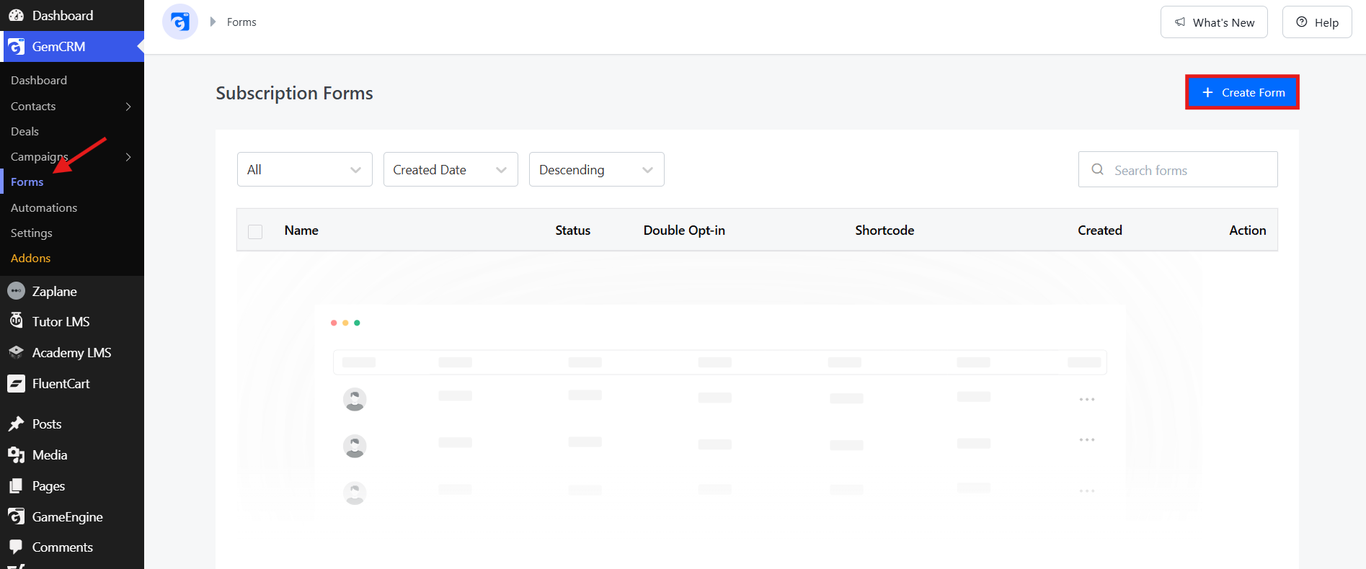The image size is (1366, 569).
Task: Click the GameEngine sidebar icon
Action: pos(16,516)
